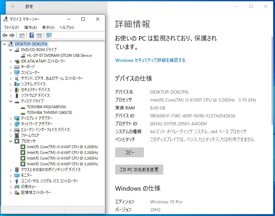Collapse the DVD/CD-ROM ドライブ node
This screenshot has height=216, width=275.
11,50
